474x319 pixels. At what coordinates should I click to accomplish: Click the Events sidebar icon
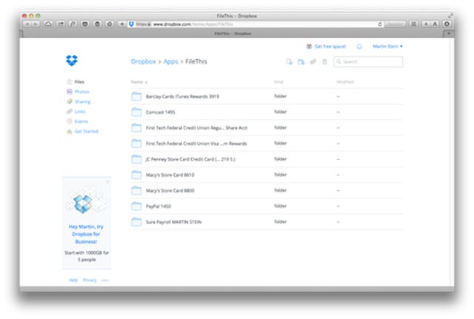point(69,121)
